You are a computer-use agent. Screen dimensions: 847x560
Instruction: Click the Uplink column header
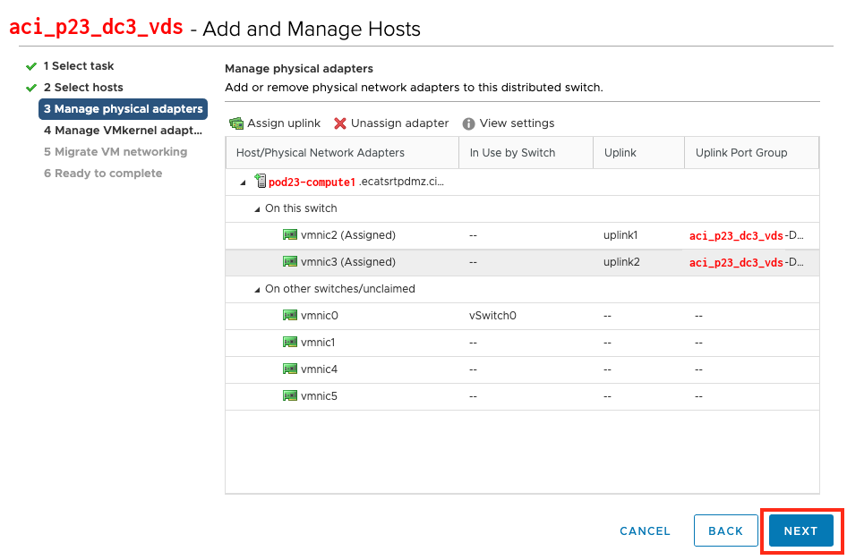pos(638,153)
